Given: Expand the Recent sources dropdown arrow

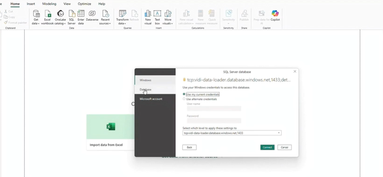Looking at the screenshot, I should pyautogui.click(x=110, y=23).
